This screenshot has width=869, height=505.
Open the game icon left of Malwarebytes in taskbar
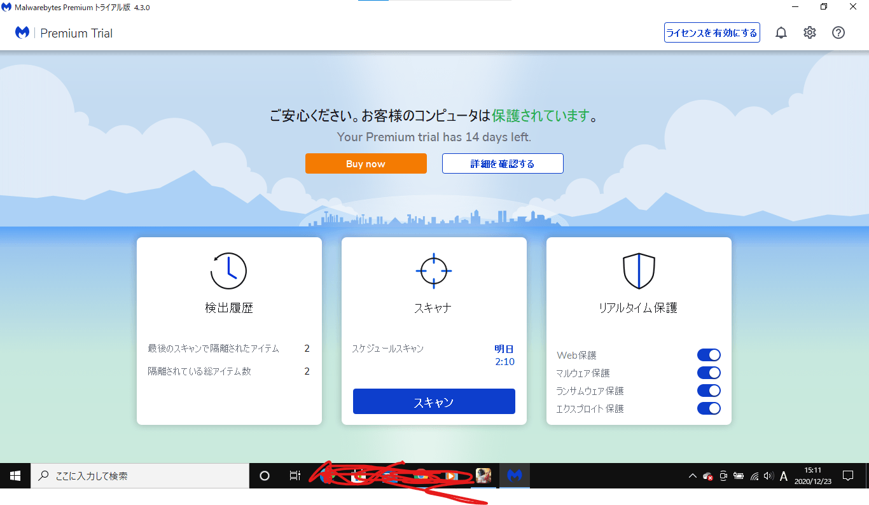(483, 476)
